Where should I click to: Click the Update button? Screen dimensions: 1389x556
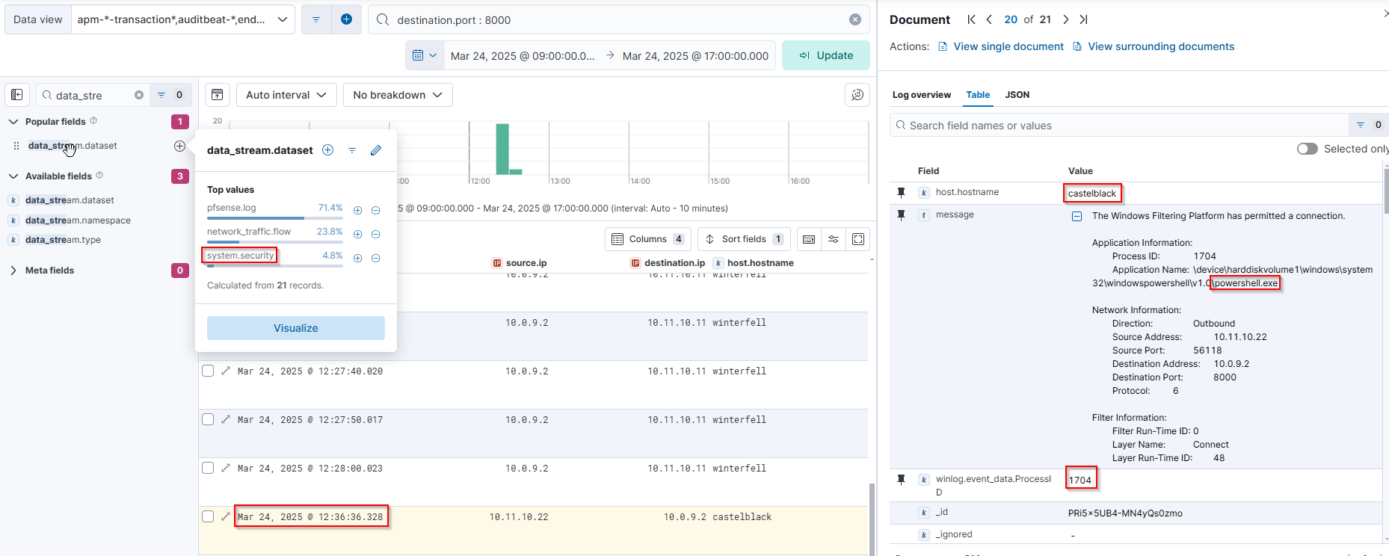[x=826, y=55]
